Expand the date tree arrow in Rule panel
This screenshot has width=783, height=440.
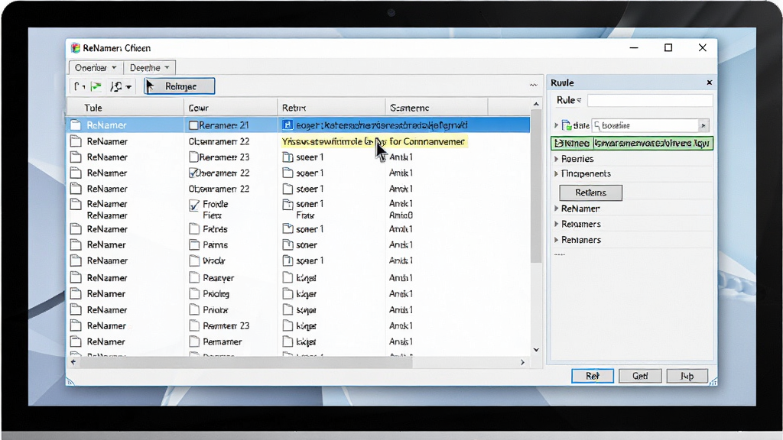tap(557, 125)
